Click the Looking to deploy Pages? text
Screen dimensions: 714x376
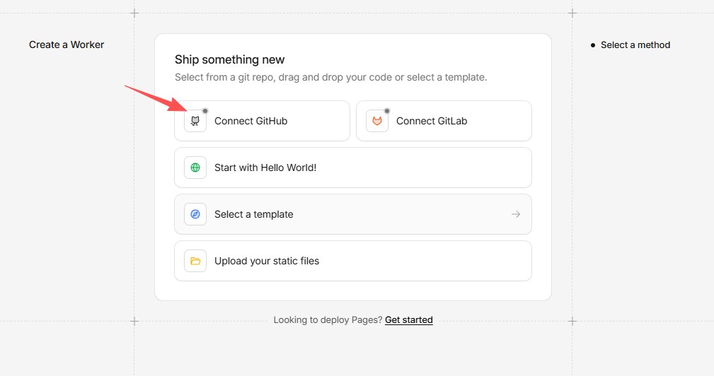tap(328, 320)
